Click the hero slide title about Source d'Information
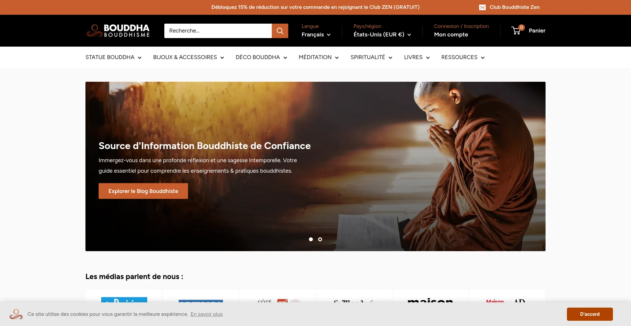This screenshot has height=326, width=631. (x=205, y=146)
